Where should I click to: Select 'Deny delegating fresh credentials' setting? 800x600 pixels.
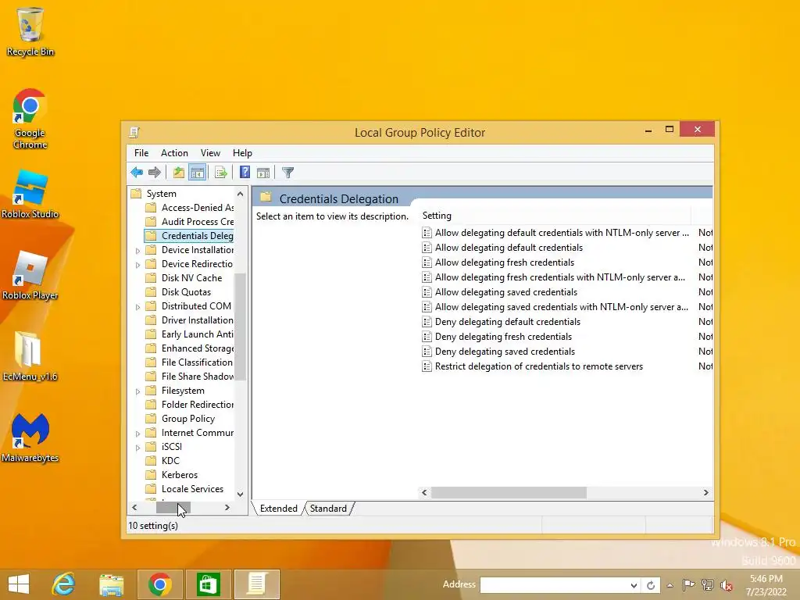tap(504, 337)
